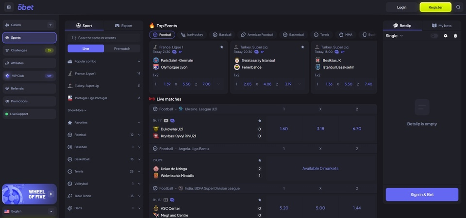The width and height of the screenshot is (466, 218).
Task: Filter top events by Ice Hockey
Action: (192, 35)
